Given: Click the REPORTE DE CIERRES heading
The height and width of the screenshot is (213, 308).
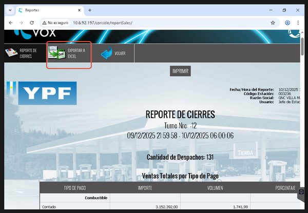Looking at the screenshot, I should click(180, 114).
